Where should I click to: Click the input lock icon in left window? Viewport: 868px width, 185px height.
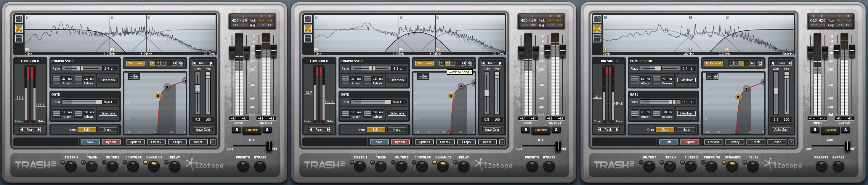(237, 130)
